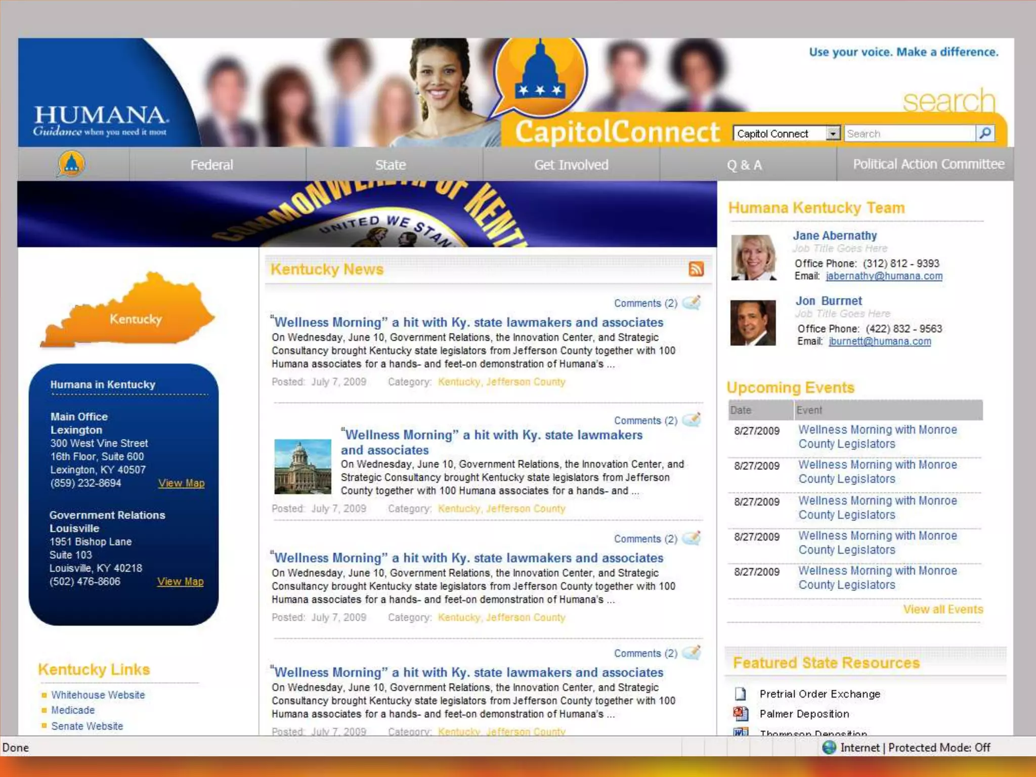Viewport: 1036px width, 777px height.
Task: Open third Wellness Morning with Monroe event
Action: [x=877, y=507]
